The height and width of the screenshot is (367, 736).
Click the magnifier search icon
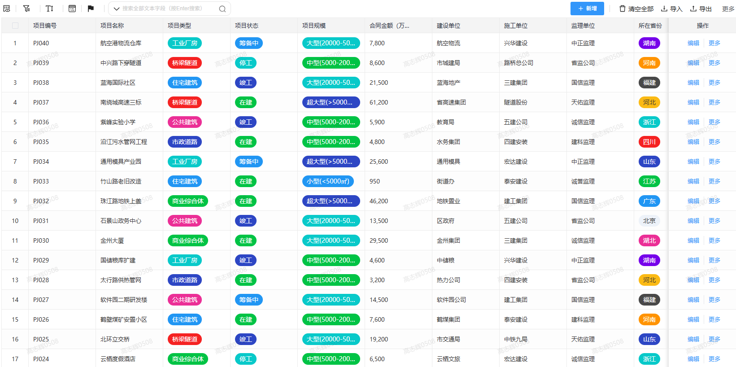pos(222,9)
